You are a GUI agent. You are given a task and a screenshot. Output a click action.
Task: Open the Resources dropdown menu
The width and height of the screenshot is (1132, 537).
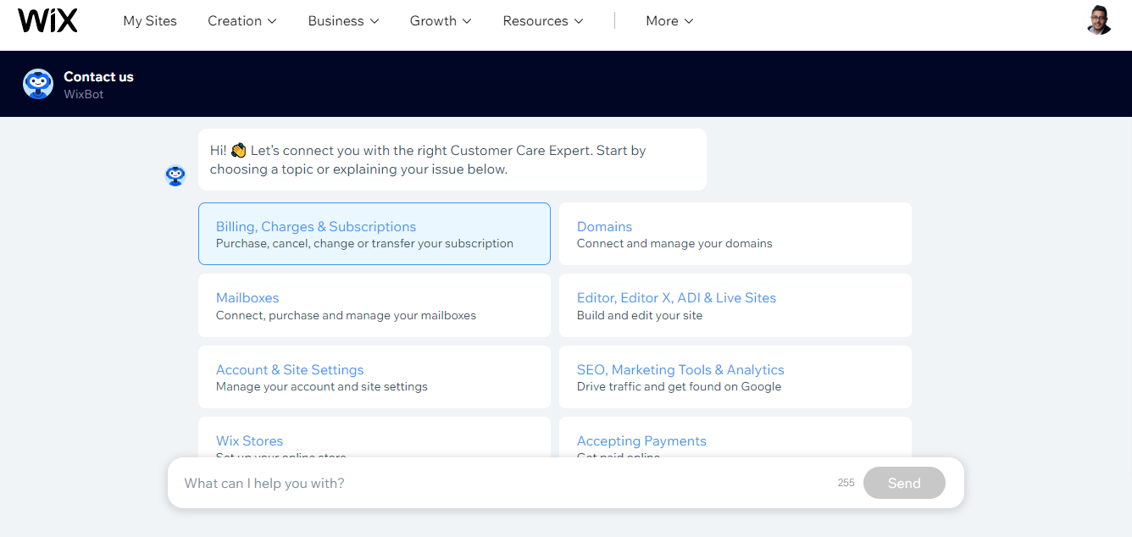pyautogui.click(x=542, y=21)
